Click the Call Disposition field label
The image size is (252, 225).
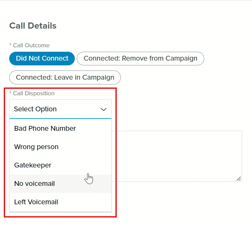33,93
